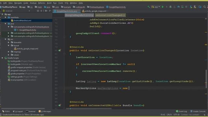Click the editor horizontal scrollbar
208x117 pixels.
[89, 109]
